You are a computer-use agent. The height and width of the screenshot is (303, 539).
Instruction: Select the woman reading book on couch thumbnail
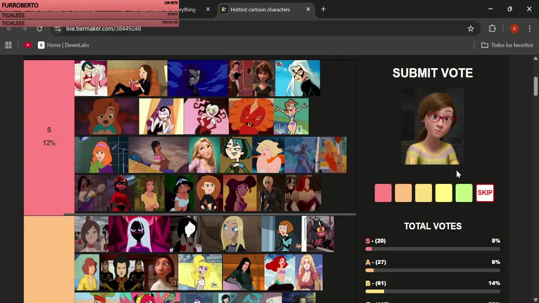coord(137,78)
